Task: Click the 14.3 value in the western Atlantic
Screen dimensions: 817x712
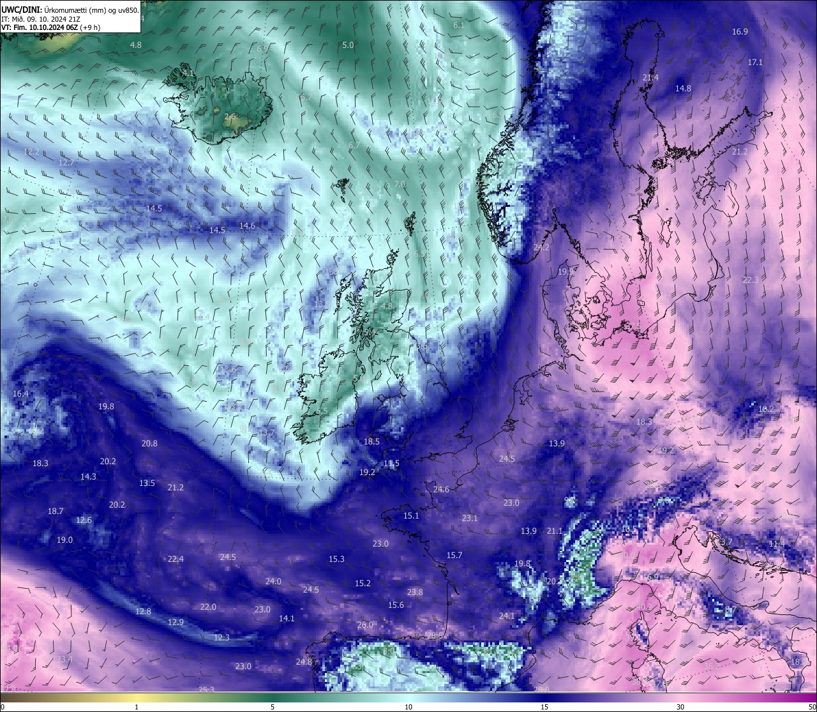Action: tap(88, 476)
